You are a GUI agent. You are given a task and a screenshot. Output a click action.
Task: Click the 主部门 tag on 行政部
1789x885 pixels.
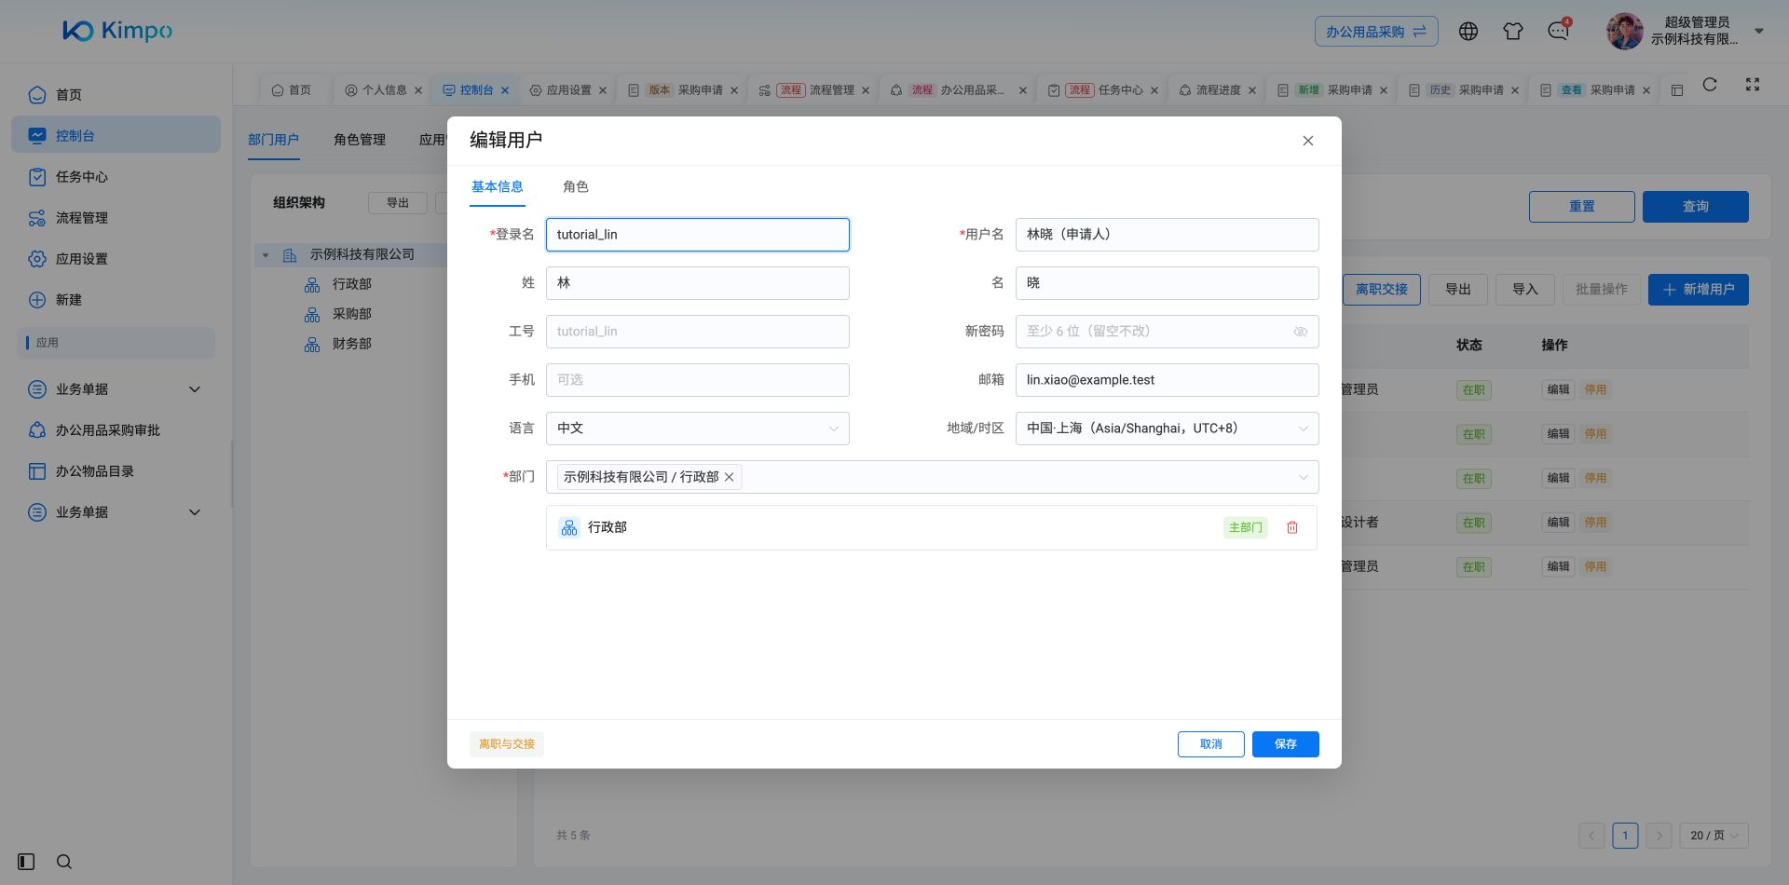click(1246, 527)
